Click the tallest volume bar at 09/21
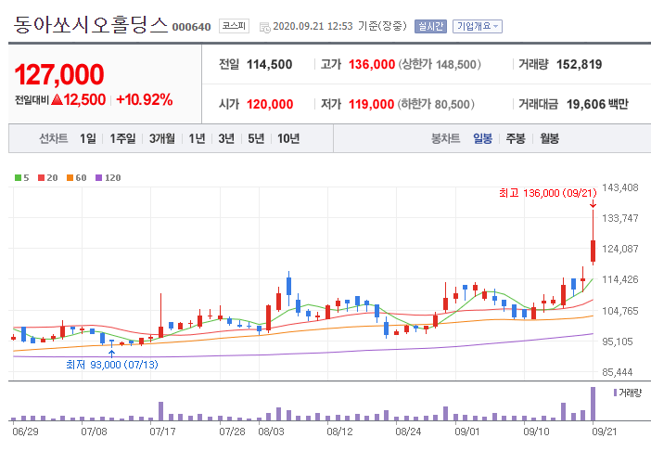This screenshot has height=451, width=651. 593,404
